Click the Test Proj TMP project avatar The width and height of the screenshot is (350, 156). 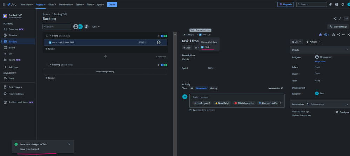(5, 16)
